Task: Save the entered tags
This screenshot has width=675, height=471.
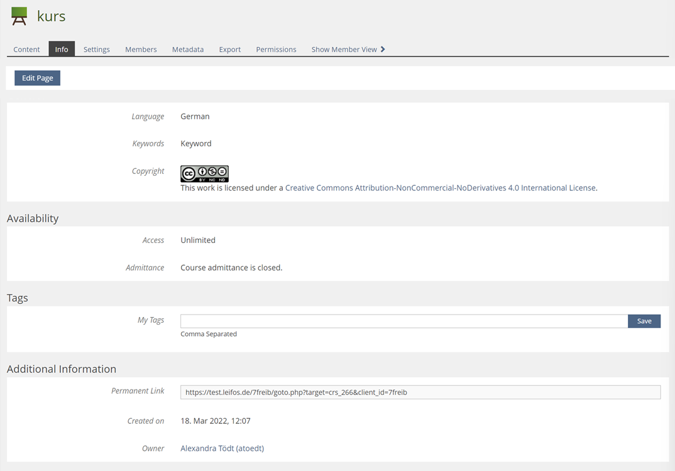Action: pos(644,321)
